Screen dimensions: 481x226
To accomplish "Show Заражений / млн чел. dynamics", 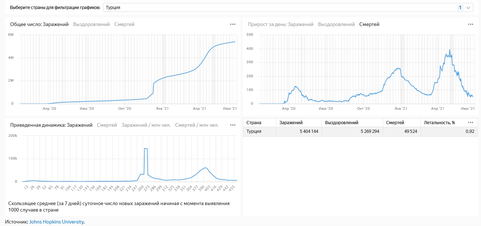I will click(x=146, y=125).
